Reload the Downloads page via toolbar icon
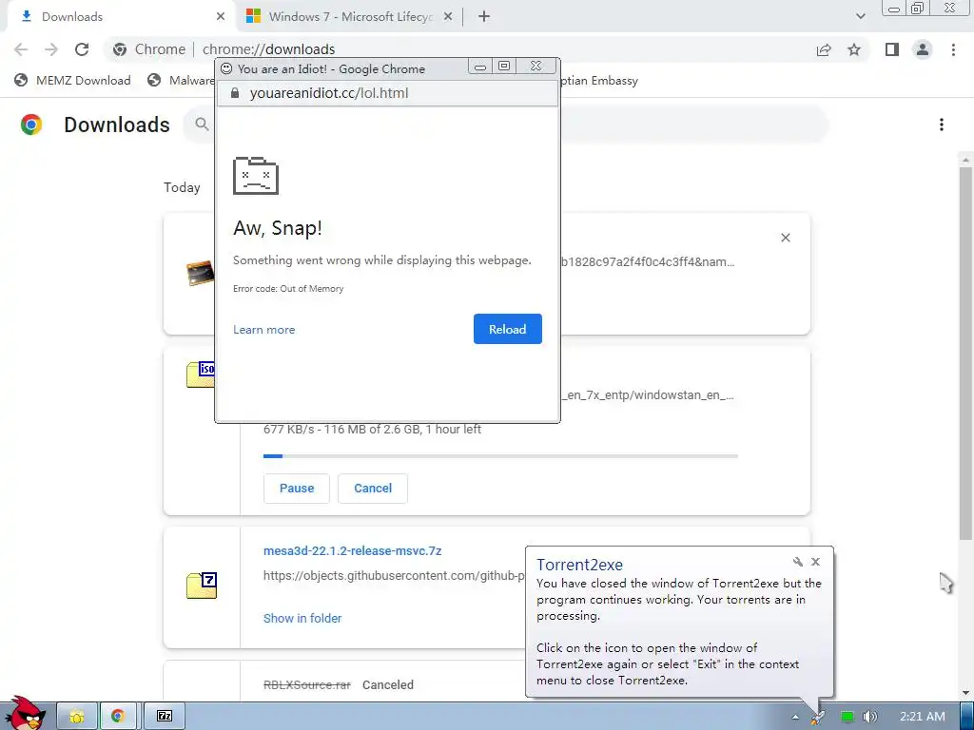 pos(82,49)
